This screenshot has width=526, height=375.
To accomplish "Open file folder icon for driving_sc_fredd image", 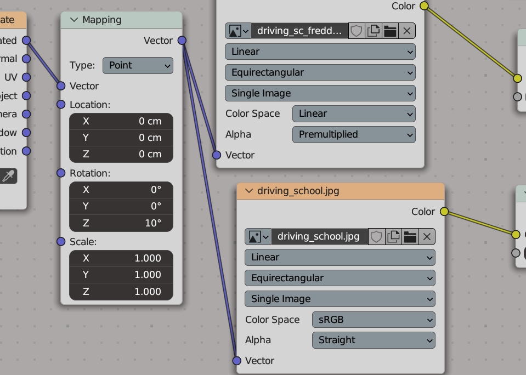I will click(x=390, y=31).
